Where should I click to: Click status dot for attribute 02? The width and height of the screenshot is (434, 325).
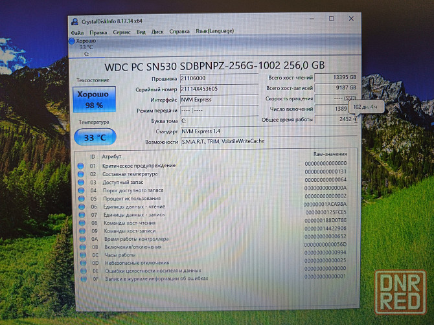click(81, 174)
